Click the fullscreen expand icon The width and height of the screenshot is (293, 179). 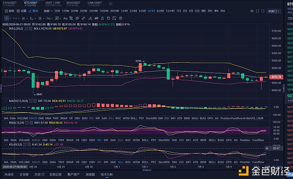257,11
